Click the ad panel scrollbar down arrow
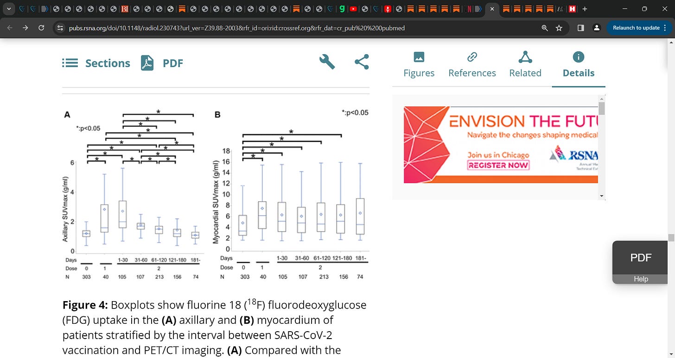The image size is (675, 358). pos(602,196)
